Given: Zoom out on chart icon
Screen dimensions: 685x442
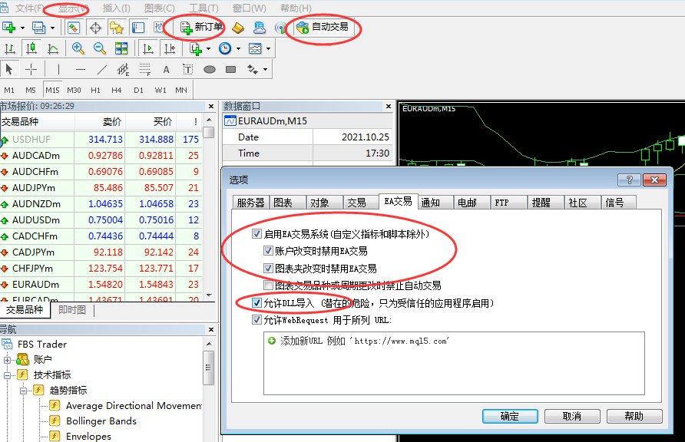Looking at the screenshot, I should pos(100,48).
